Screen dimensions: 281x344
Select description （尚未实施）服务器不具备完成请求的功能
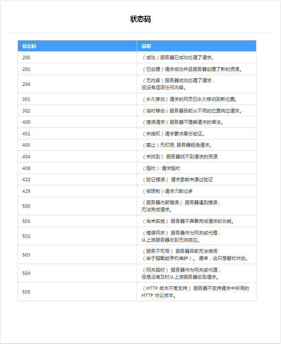click(197, 221)
